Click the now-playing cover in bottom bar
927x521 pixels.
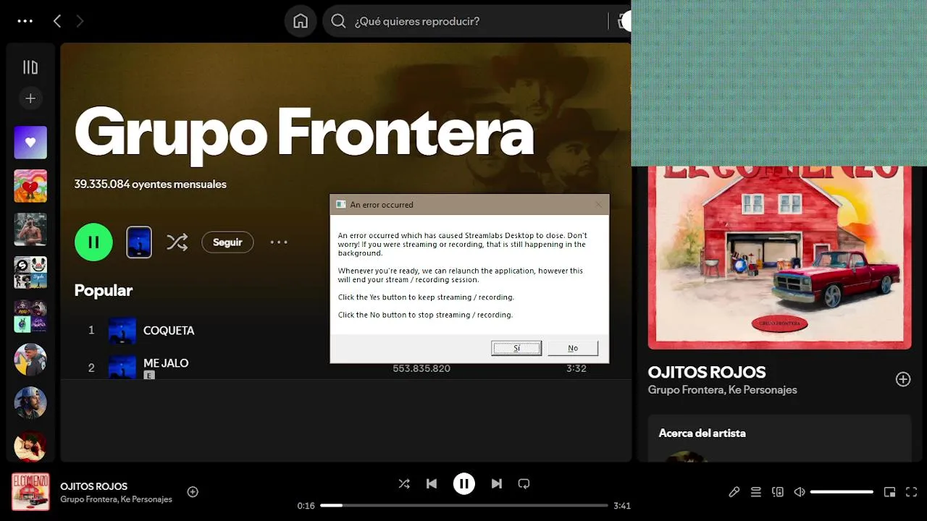(x=30, y=492)
